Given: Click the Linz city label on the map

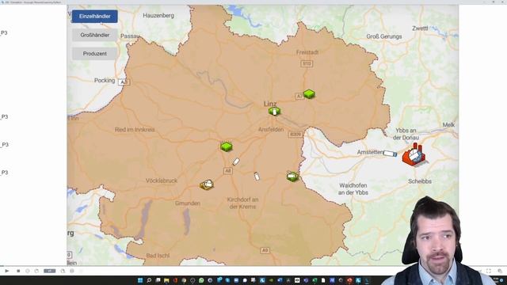Looking at the screenshot, I should click(270, 104).
